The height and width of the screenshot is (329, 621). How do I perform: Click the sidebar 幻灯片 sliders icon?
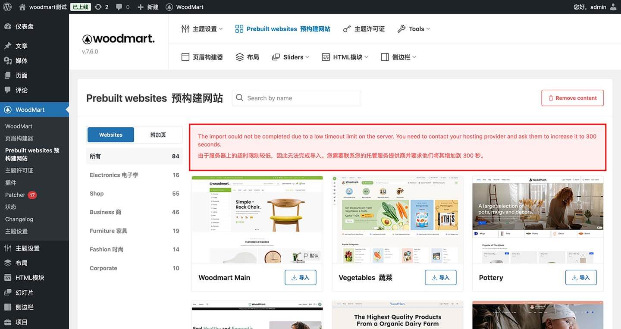click(8, 292)
